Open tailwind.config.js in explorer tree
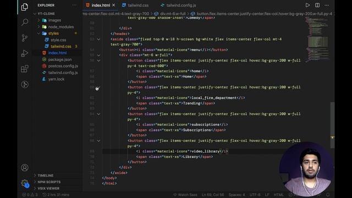Viewport: 352px width, 198px height. 63,73
